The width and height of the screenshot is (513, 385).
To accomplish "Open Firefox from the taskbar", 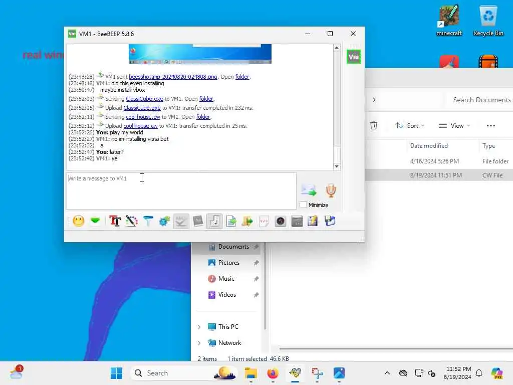I will click(273, 373).
